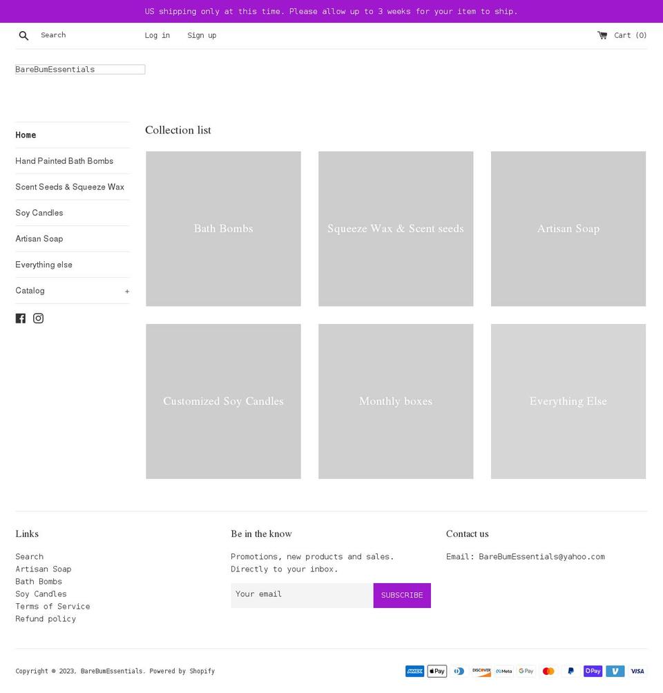
Task: Click the Visa payment icon
Action: pyautogui.click(x=637, y=671)
